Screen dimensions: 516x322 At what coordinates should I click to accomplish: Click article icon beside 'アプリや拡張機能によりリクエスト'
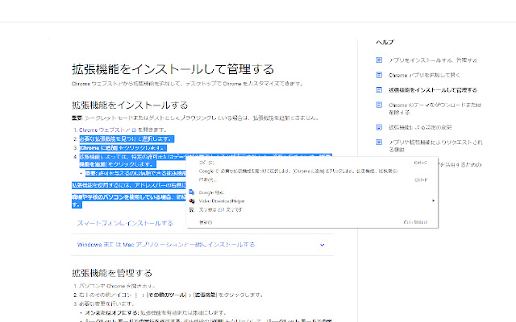(379, 142)
